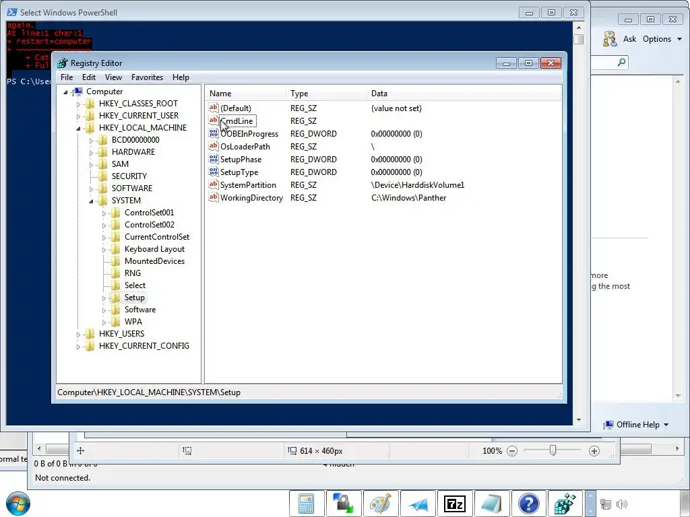Click the Computer icon in registry tree
The height and width of the screenshot is (517, 690).
tap(77, 92)
